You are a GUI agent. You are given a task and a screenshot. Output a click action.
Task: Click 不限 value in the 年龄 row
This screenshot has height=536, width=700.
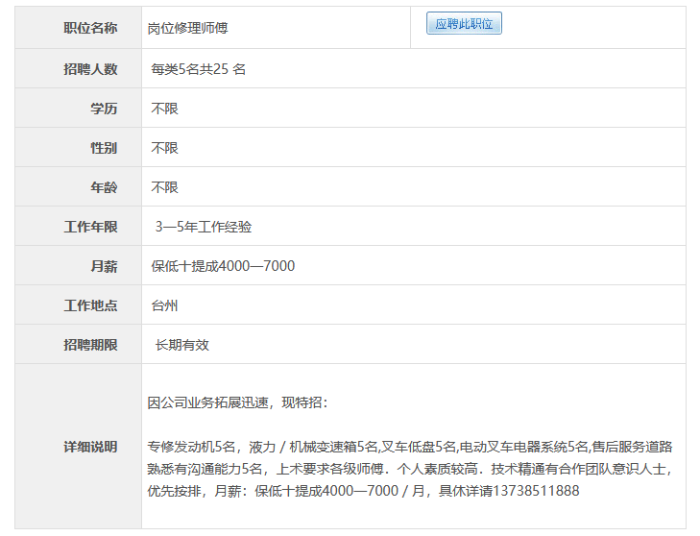[x=165, y=187]
